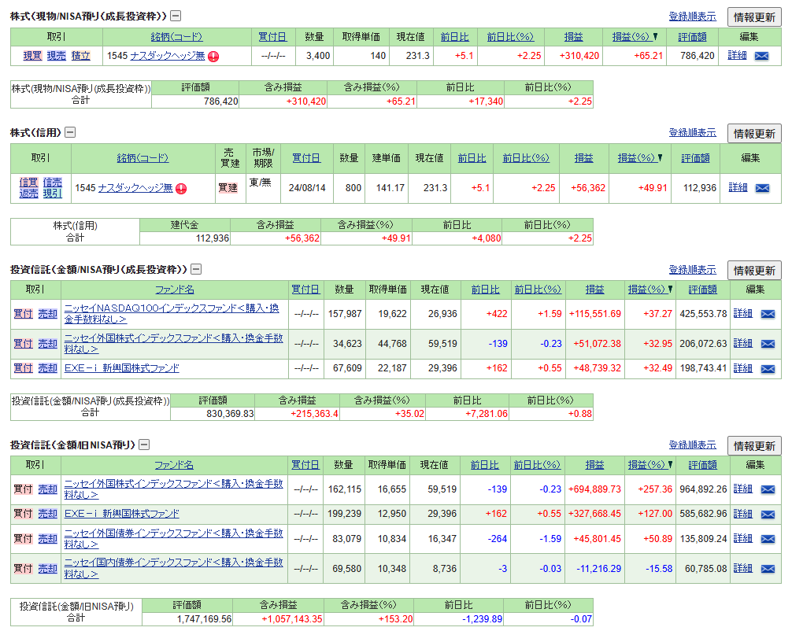Sort NISA成長投資枠 fund table by 損益(%)

pyautogui.click(x=650, y=290)
